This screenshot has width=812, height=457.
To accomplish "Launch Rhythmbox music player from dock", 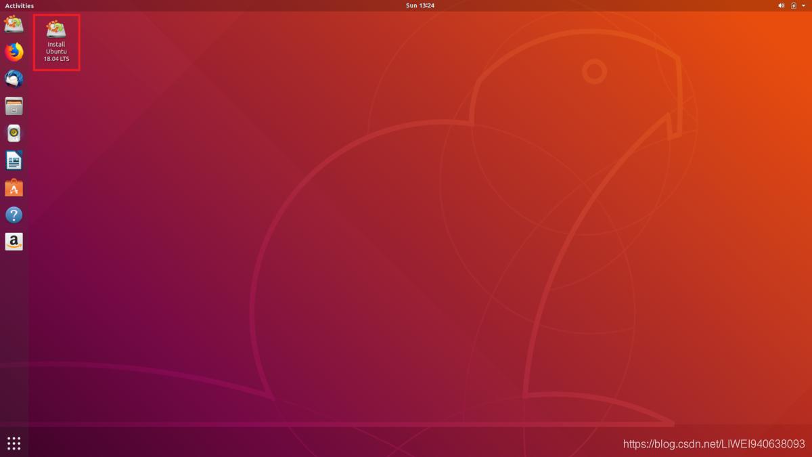I will pos(14,133).
